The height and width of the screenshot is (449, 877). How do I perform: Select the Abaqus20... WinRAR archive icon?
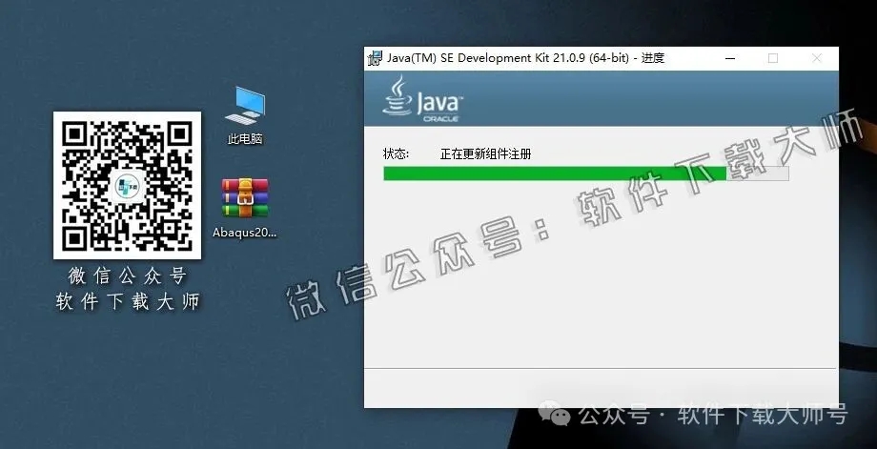click(245, 198)
